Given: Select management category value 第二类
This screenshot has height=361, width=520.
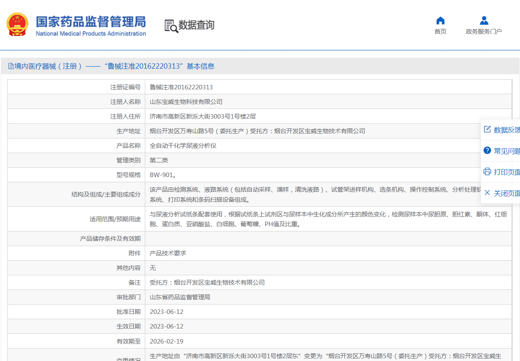Looking at the screenshot, I should [x=159, y=160].
